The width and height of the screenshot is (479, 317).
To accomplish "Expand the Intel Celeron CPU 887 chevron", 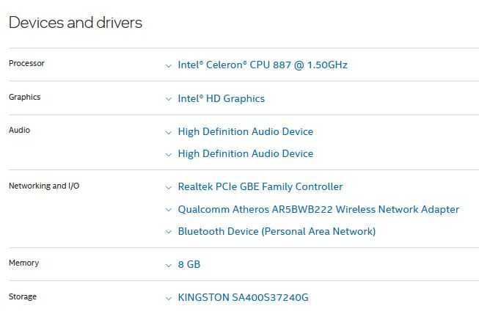I will 168,66.
